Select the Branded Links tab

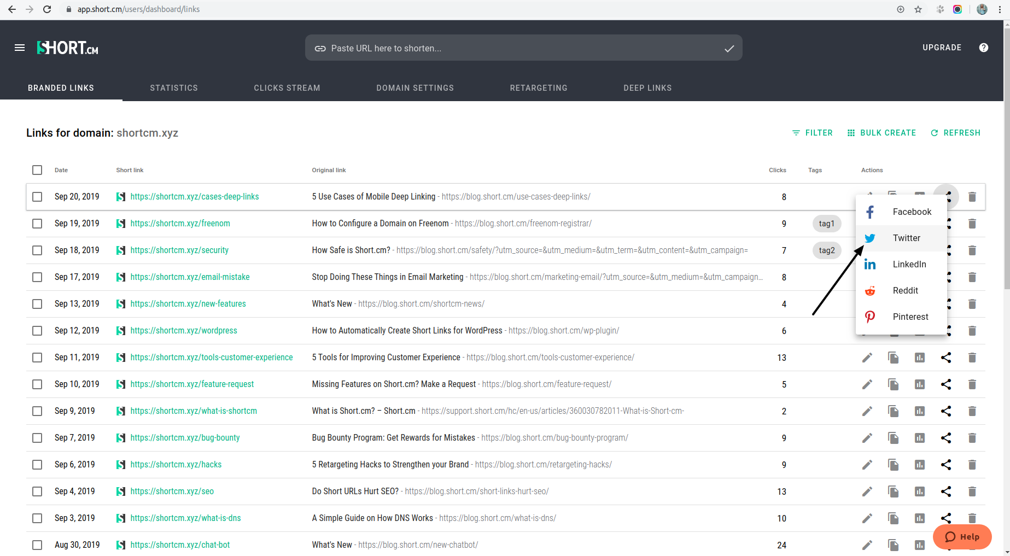coord(61,88)
